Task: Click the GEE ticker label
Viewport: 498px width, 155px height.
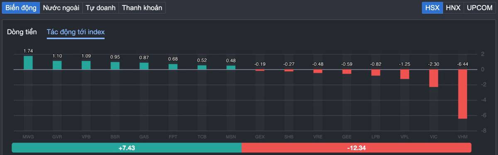Action: (347, 137)
